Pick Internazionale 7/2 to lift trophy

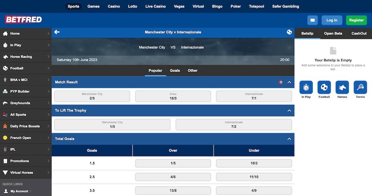[234, 125]
